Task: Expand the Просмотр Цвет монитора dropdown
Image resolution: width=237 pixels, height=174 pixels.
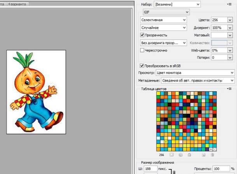Action: (x=195, y=73)
